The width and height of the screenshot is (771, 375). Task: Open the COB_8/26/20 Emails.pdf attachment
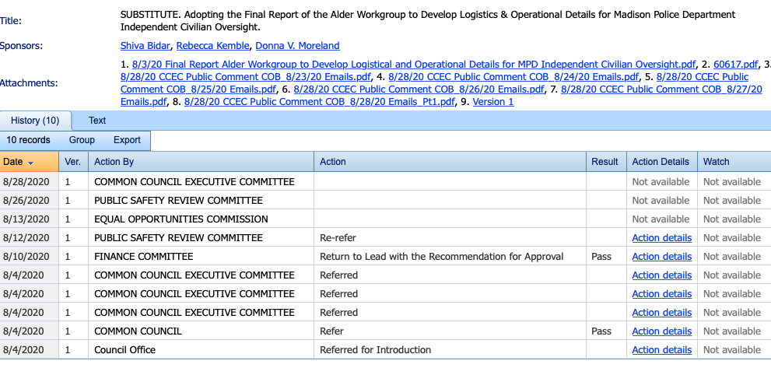(x=419, y=89)
